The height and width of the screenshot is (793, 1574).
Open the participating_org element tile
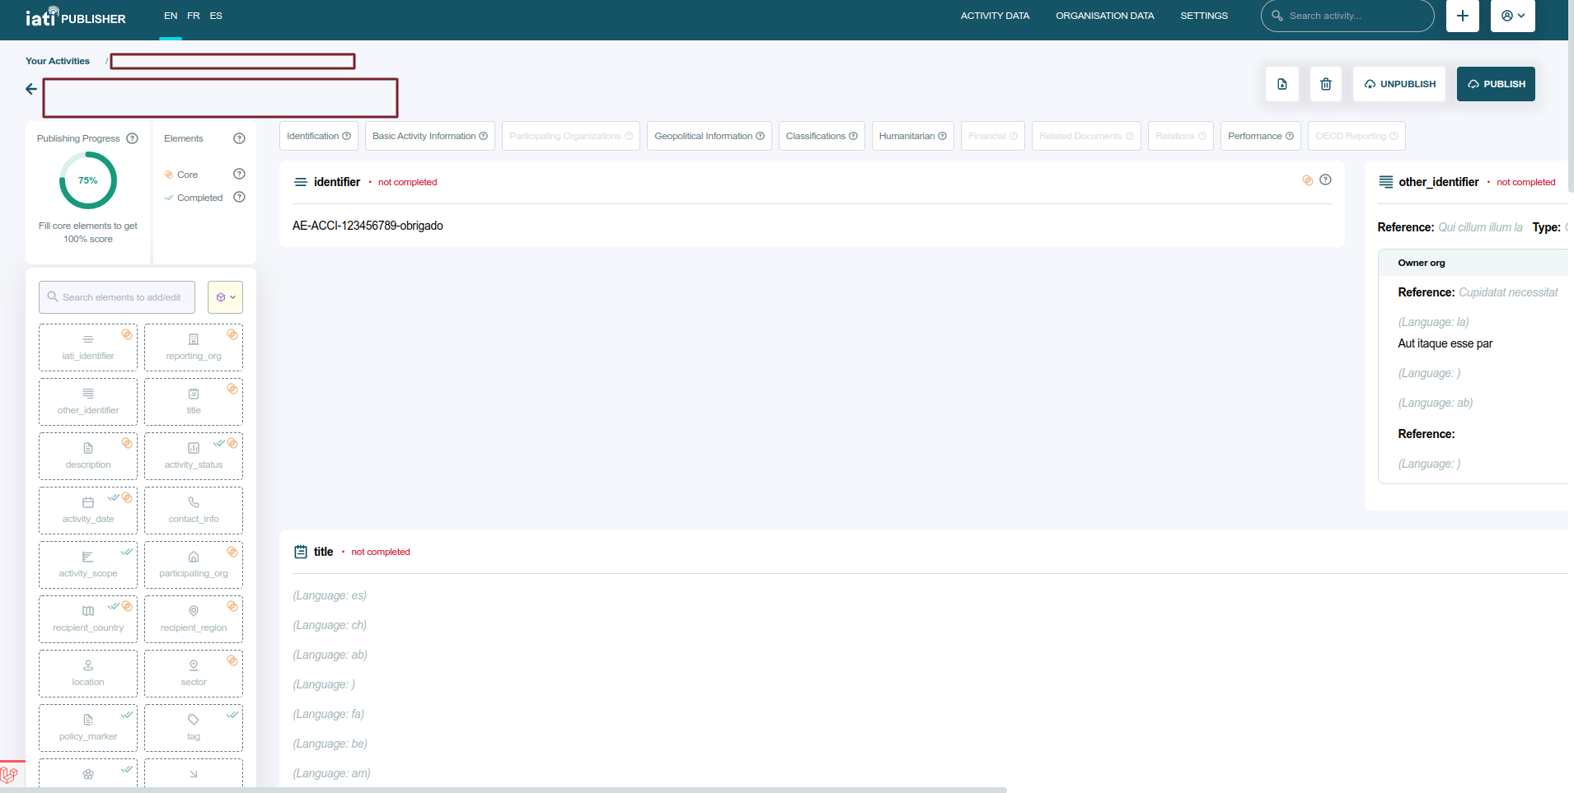click(x=194, y=565)
